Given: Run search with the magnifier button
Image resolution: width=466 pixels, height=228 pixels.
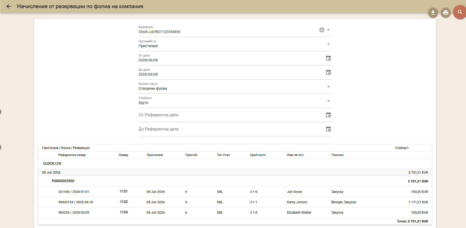Looking at the screenshot, I should point(460,12).
